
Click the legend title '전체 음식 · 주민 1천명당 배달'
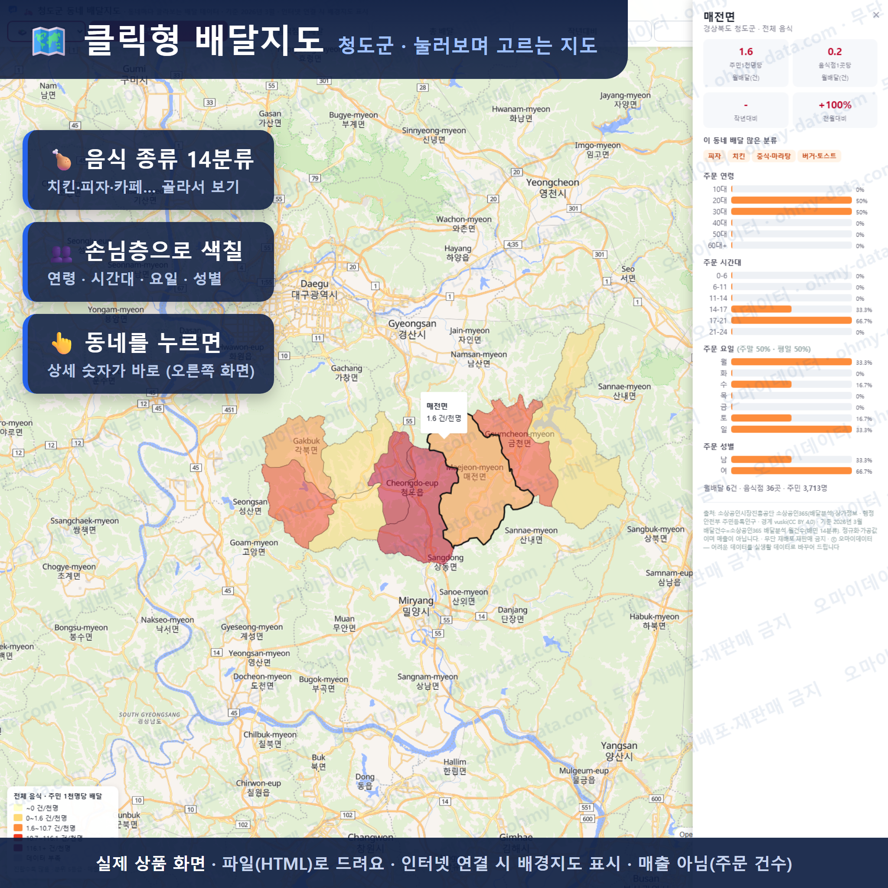(58, 796)
